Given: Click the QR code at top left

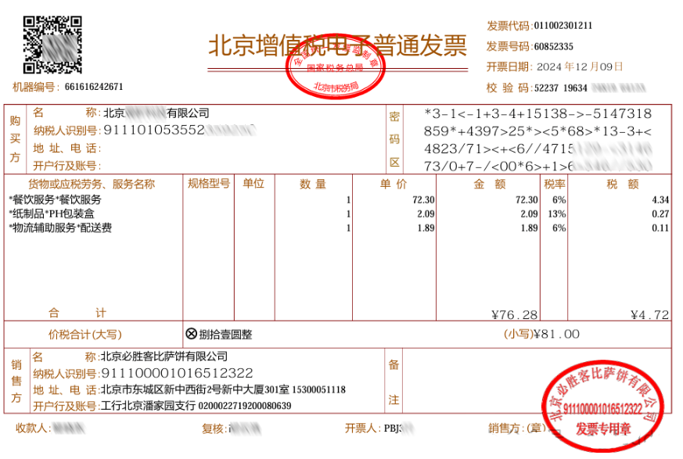Looking at the screenshot, I should pyautogui.click(x=52, y=45).
